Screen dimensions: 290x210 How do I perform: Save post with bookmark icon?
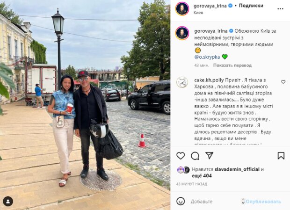pyautogui.click(x=281, y=156)
